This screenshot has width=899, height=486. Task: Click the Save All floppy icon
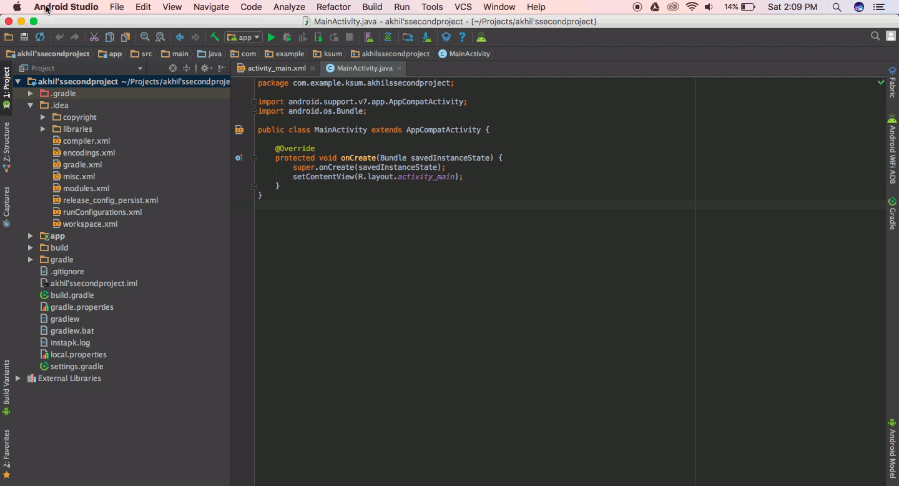[x=24, y=37]
